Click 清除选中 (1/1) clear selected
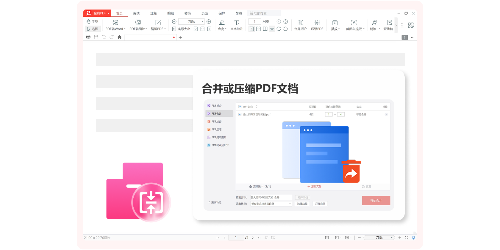The image size is (500, 250). click(x=260, y=187)
